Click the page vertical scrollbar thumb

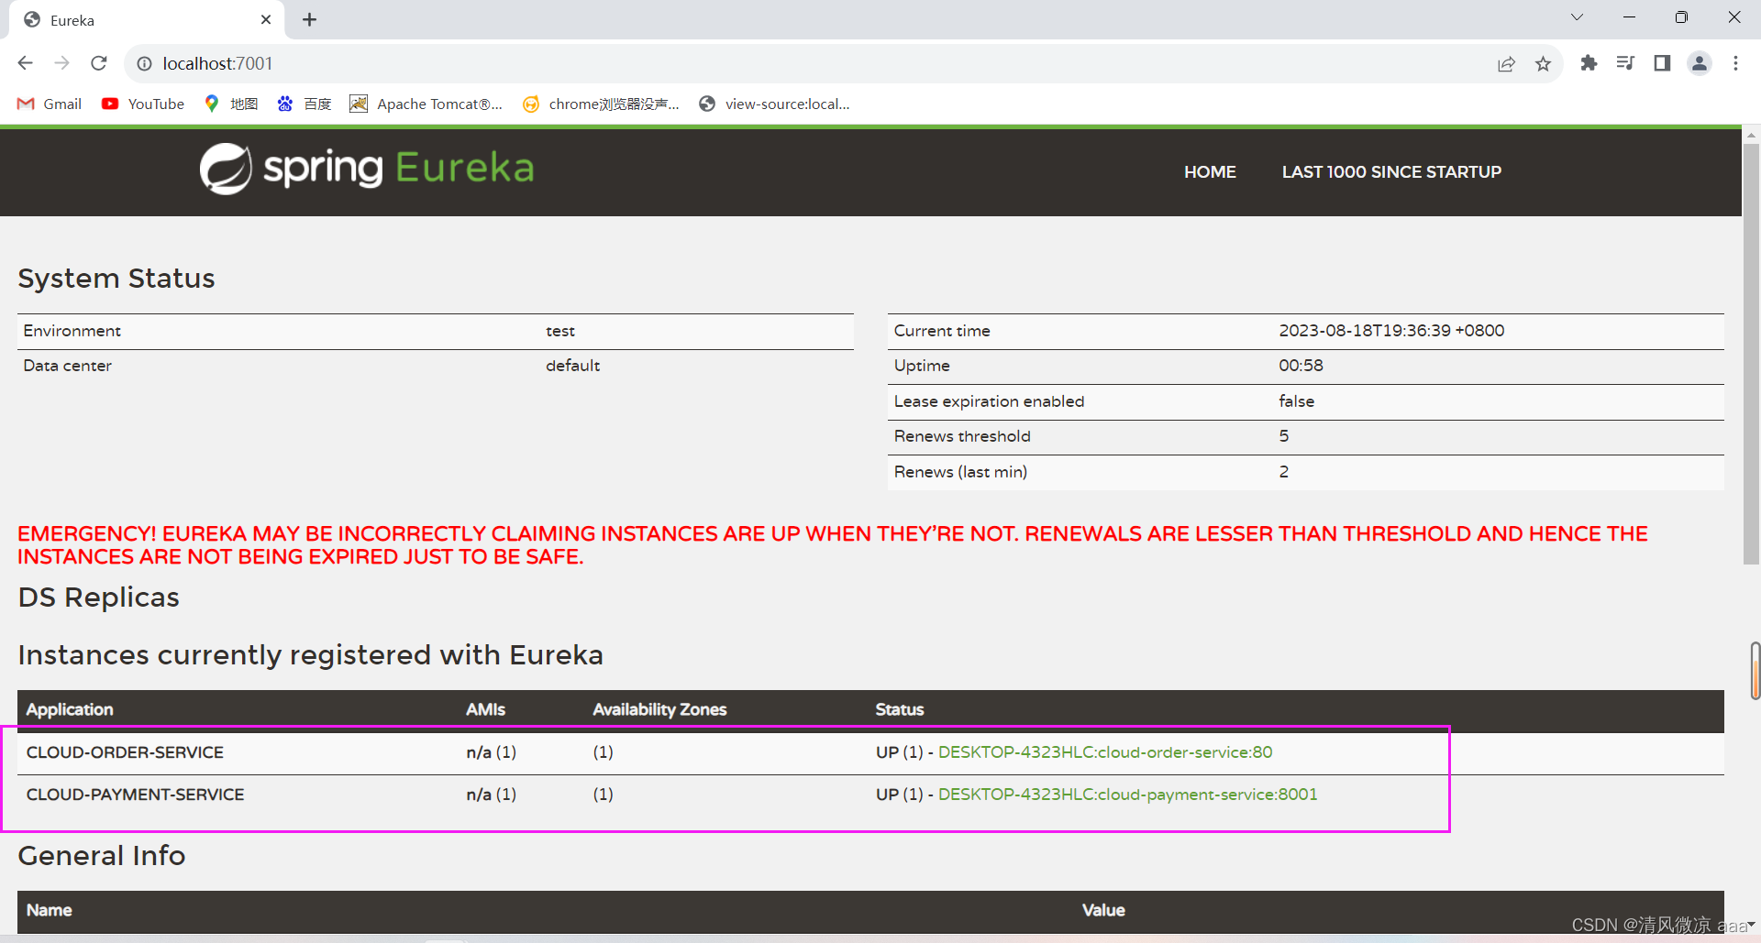[1751, 353]
